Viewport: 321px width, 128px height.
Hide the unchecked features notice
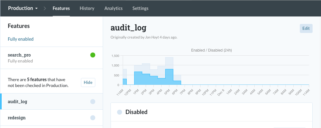88,82
